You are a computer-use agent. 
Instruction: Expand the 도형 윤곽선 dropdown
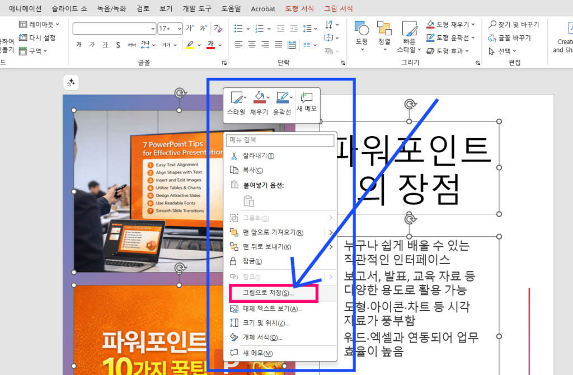click(x=451, y=37)
